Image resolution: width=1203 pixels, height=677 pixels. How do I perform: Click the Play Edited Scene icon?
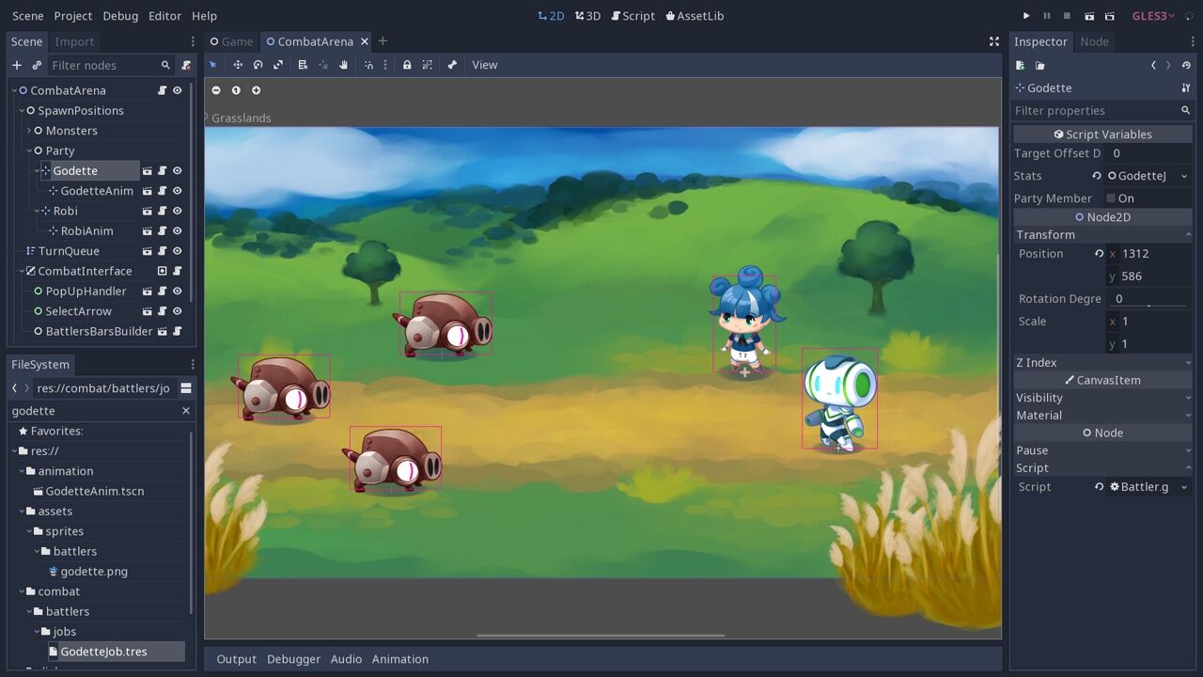point(1090,16)
